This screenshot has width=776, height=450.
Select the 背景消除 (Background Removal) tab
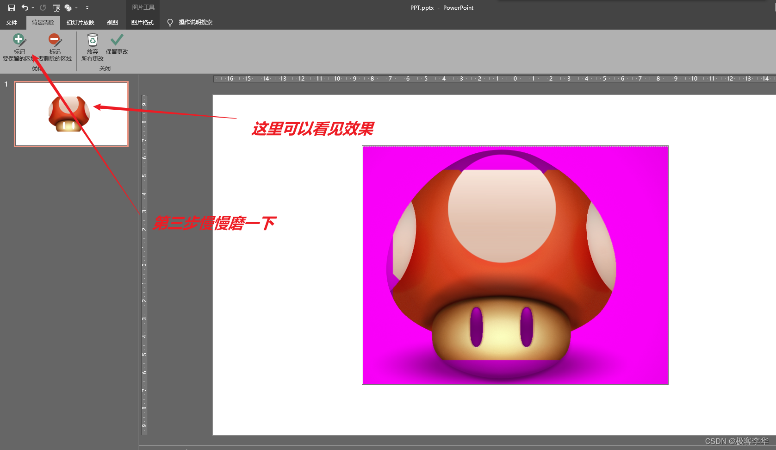tap(43, 22)
